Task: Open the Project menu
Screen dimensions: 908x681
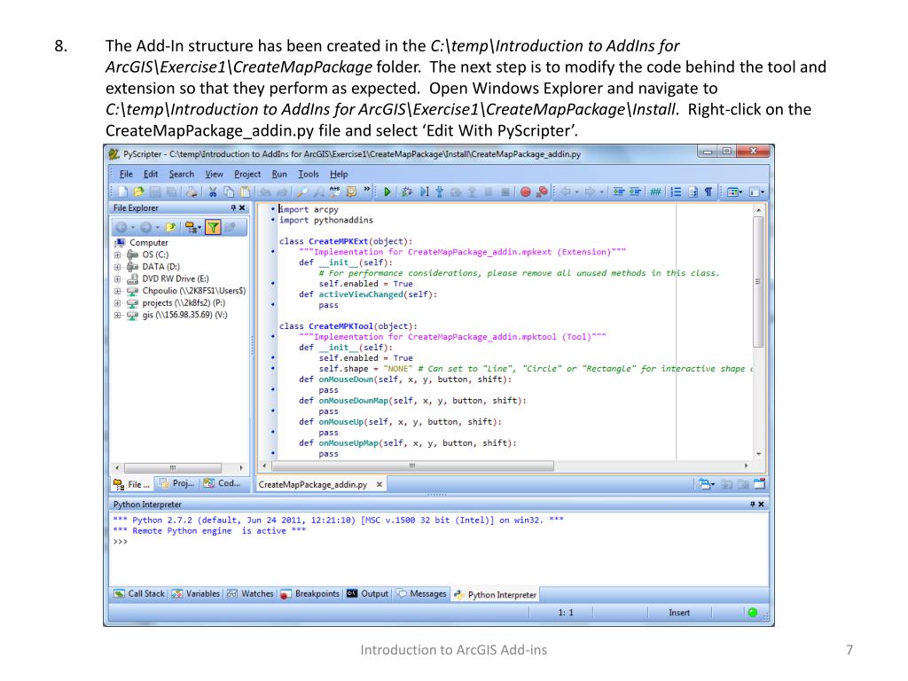Action: pyautogui.click(x=247, y=174)
